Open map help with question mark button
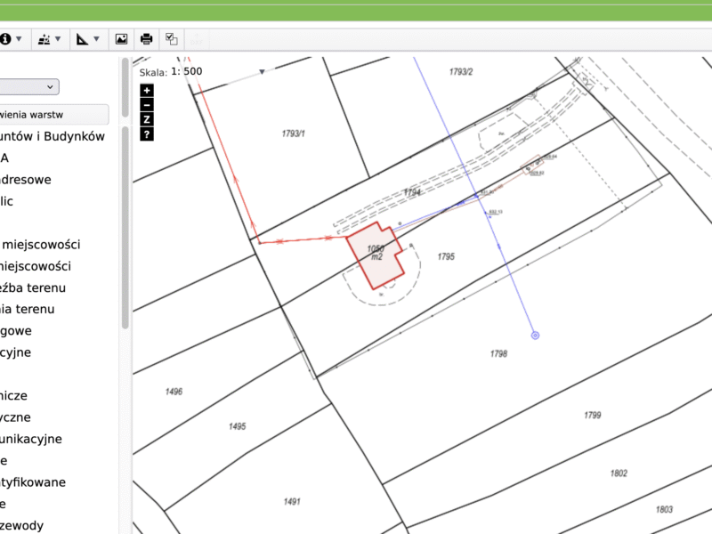Image resolution: width=712 pixels, height=534 pixels. coord(147,134)
